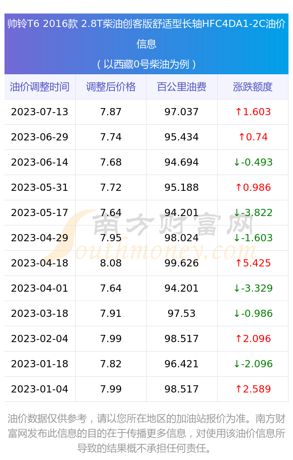Select the date cell 2023-05-17
The height and width of the screenshot is (460, 293).
click(40, 213)
